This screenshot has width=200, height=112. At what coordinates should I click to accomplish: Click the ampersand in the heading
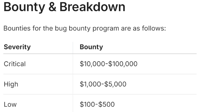(52, 7)
